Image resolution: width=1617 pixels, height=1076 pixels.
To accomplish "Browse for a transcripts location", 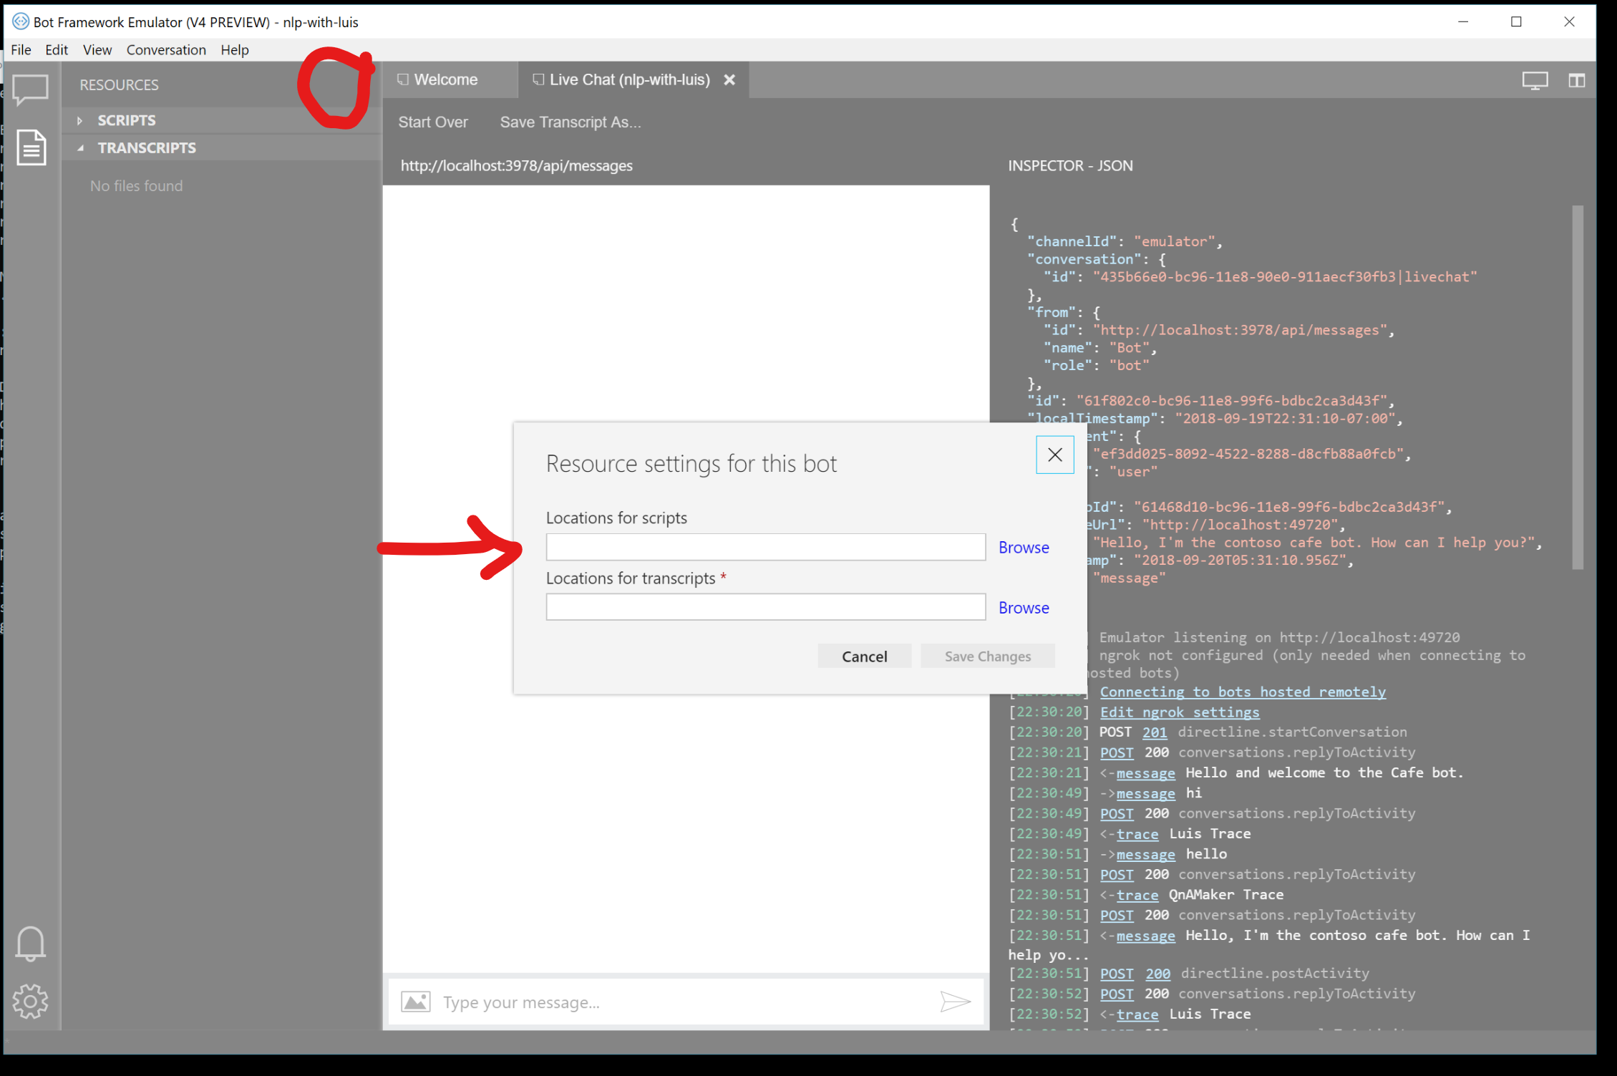I will (x=1024, y=607).
